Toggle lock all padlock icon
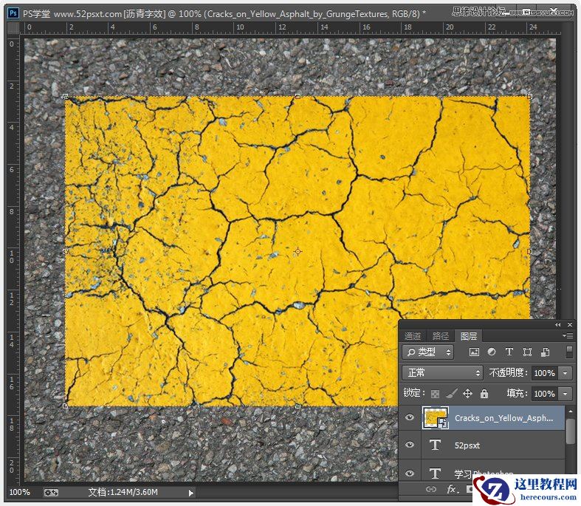 484,394
